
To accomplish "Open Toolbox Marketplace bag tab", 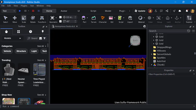I will [6, 32].
